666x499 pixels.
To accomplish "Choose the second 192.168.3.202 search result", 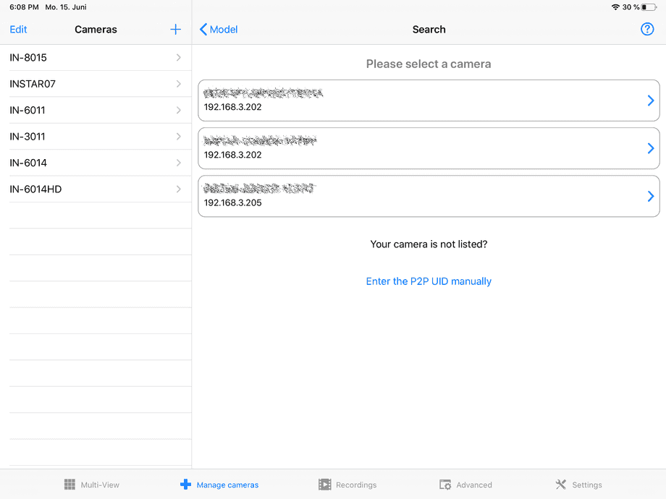I will point(429,148).
